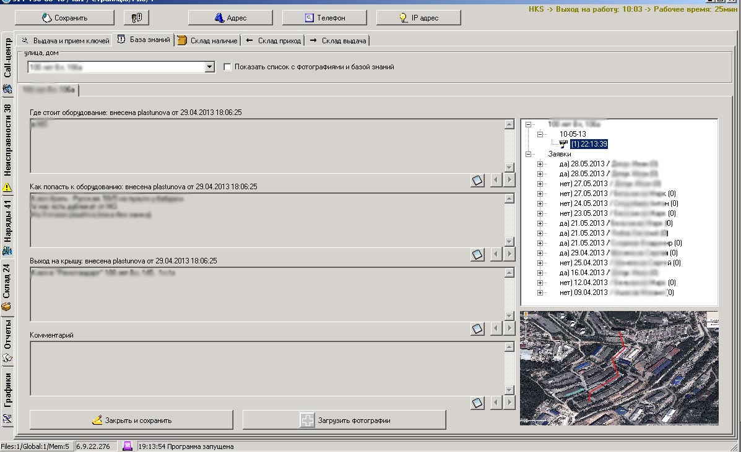Click the previous arrow under Где стоит оборудование

[496, 180]
